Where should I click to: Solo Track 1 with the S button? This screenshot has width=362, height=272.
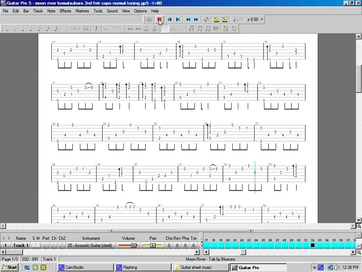tap(34, 246)
